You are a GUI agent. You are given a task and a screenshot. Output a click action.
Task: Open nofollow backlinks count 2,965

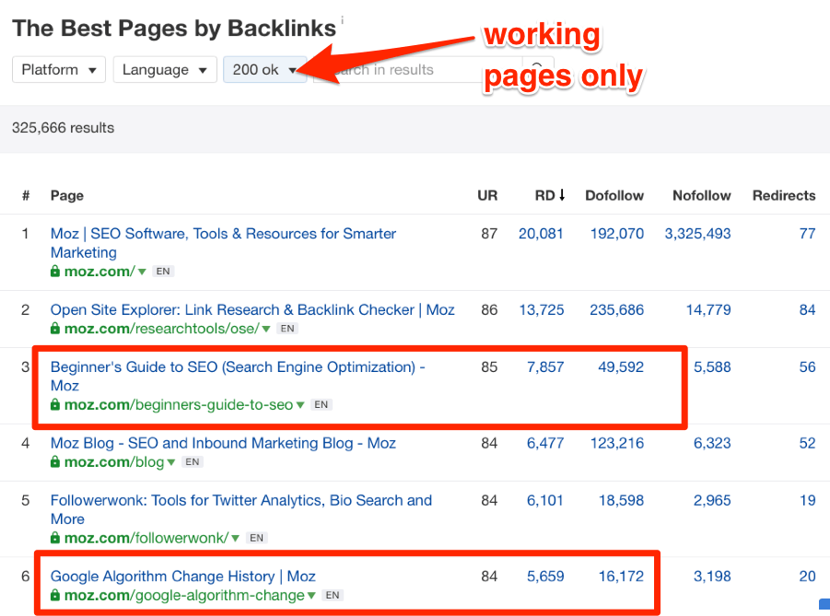coord(712,500)
